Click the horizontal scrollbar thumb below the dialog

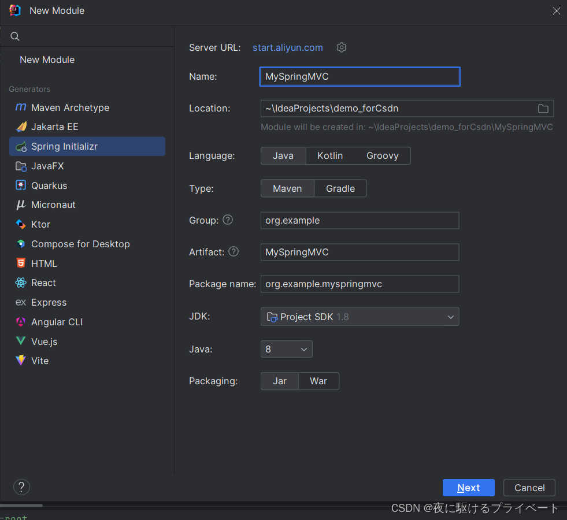(x=21, y=505)
